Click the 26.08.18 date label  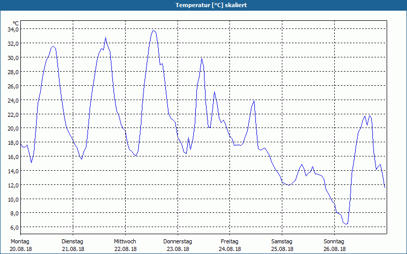335,249
